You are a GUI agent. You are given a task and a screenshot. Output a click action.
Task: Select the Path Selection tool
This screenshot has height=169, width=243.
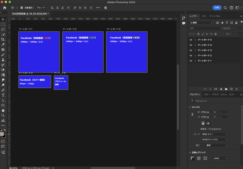click(3, 100)
